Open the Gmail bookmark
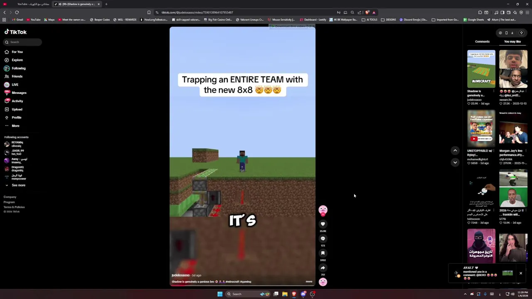Screen dimensions: 532x299 (17, 20)
